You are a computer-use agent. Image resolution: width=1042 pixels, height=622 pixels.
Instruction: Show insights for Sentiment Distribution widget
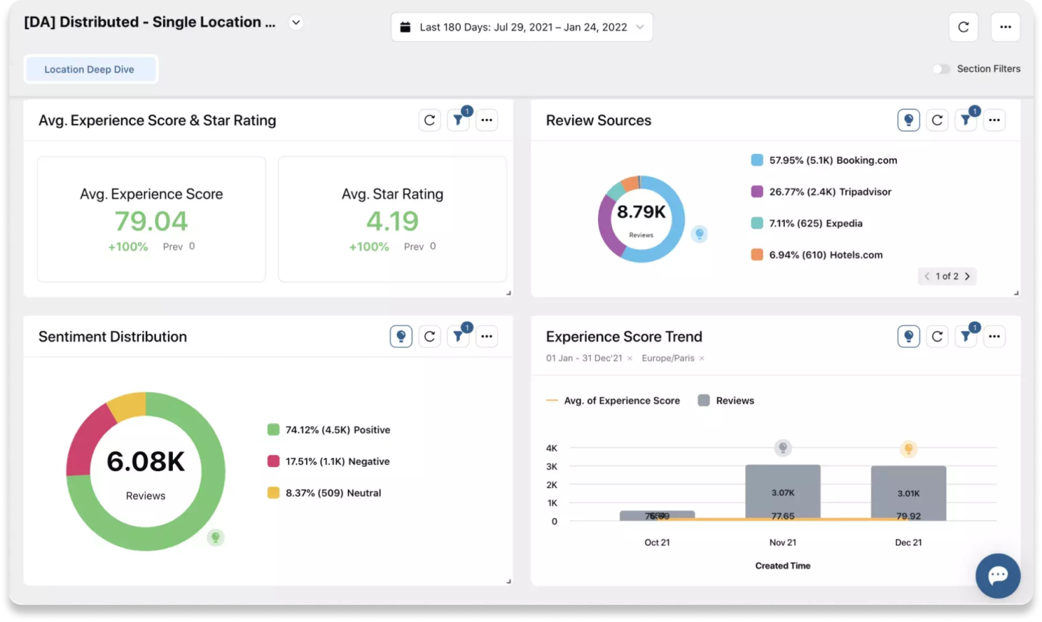pos(401,337)
